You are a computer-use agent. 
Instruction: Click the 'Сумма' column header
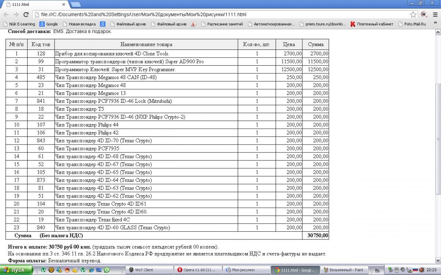pyautogui.click(x=316, y=44)
